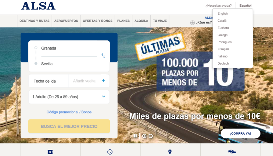Click the car rental icon

click(x=232, y=152)
